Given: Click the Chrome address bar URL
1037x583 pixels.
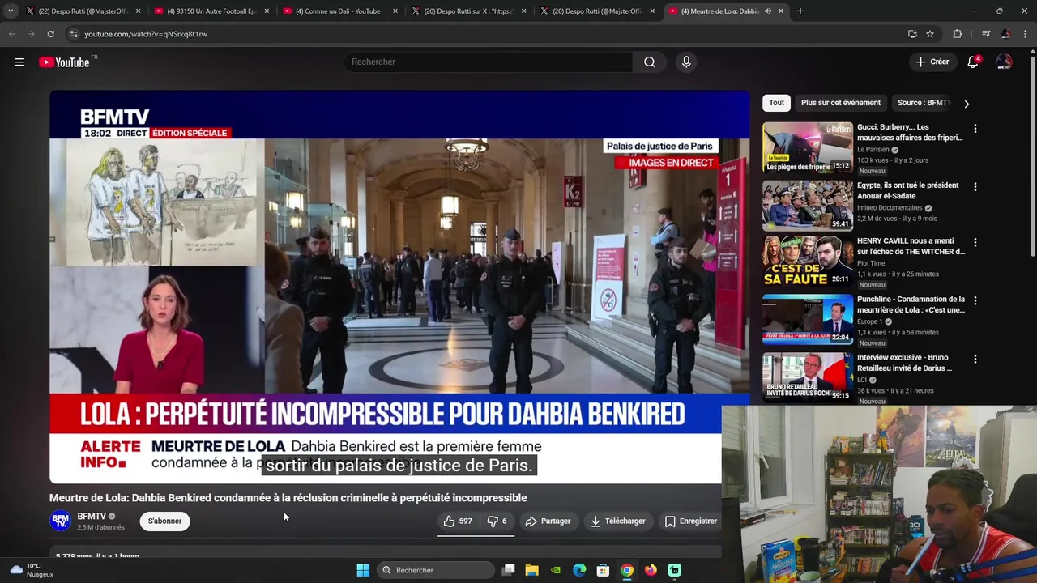Looking at the screenshot, I should (x=146, y=34).
